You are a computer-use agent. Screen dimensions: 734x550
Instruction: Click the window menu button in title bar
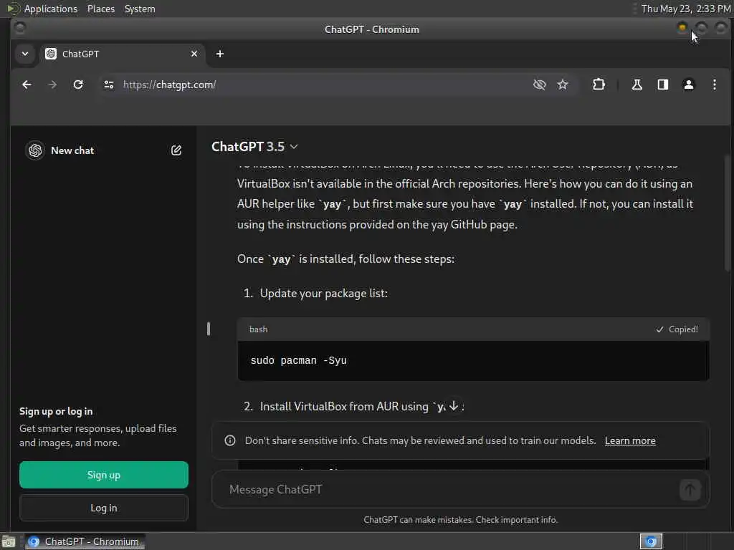coord(20,28)
